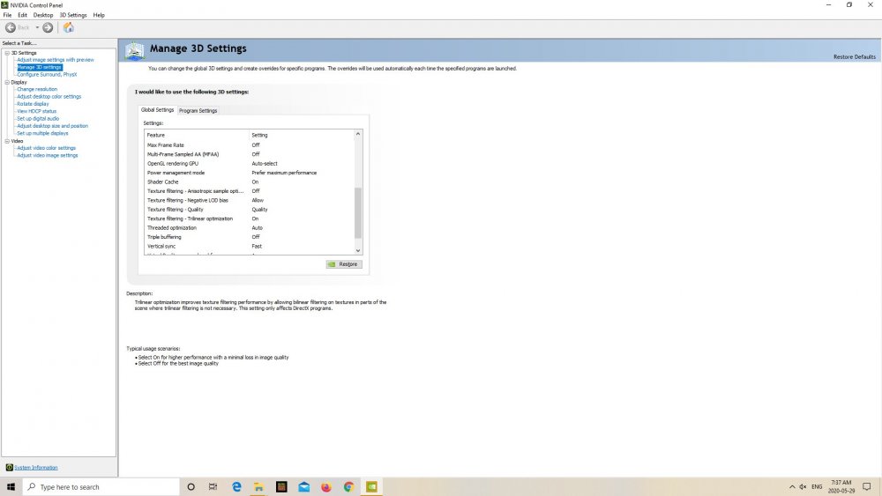The height and width of the screenshot is (496, 882).
Task: Select Configure Surround, PhysX
Action: click(47, 74)
